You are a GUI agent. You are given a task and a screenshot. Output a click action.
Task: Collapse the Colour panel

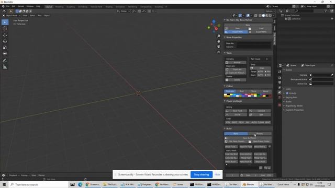coord(225,86)
